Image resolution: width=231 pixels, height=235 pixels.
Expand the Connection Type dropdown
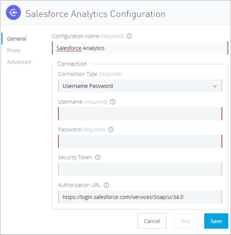pyautogui.click(x=140, y=86)
